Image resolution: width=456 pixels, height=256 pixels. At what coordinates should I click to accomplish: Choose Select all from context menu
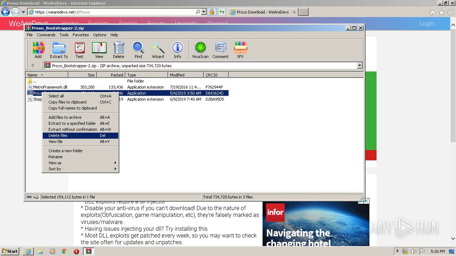click(81, 96)
